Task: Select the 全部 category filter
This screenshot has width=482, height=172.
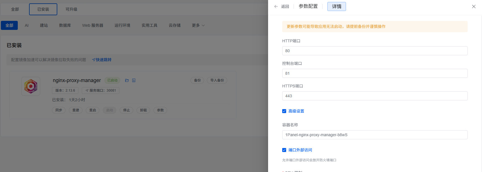Action: pos(9,25)
